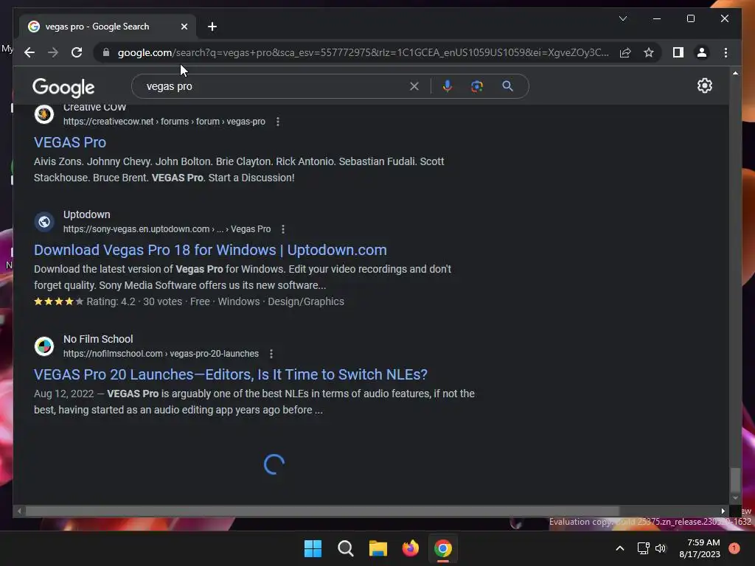The width and height of the screenshot is (755, 566).
Task: Open Google quick settings gear
Action: pyautogui.click(x=704, y=85)
